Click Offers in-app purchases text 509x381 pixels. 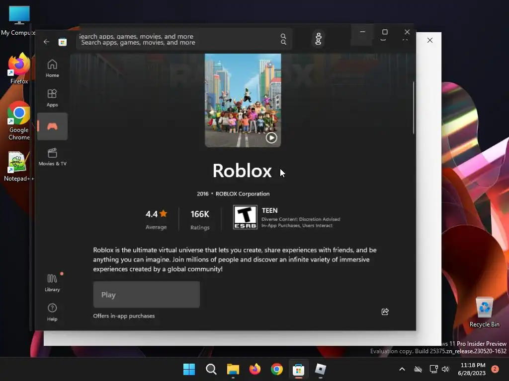click(x=124, y=316)
